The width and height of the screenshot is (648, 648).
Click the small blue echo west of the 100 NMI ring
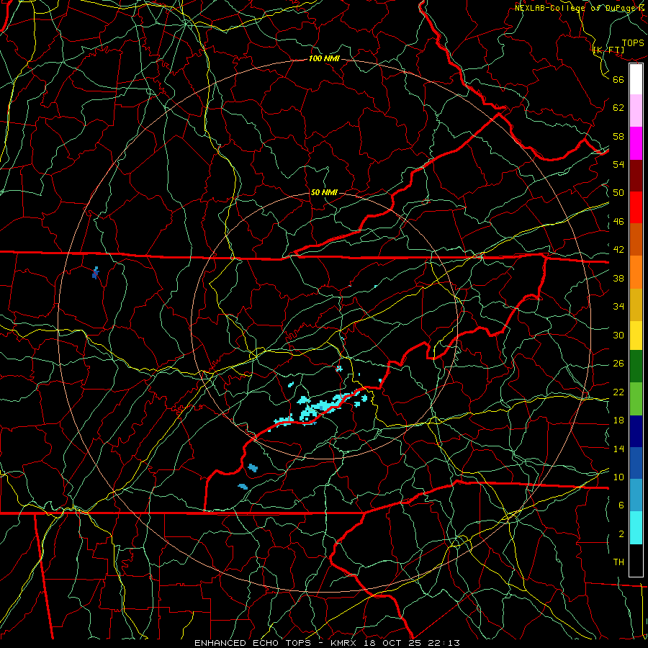pyautogui.click(x=96, y=273)
